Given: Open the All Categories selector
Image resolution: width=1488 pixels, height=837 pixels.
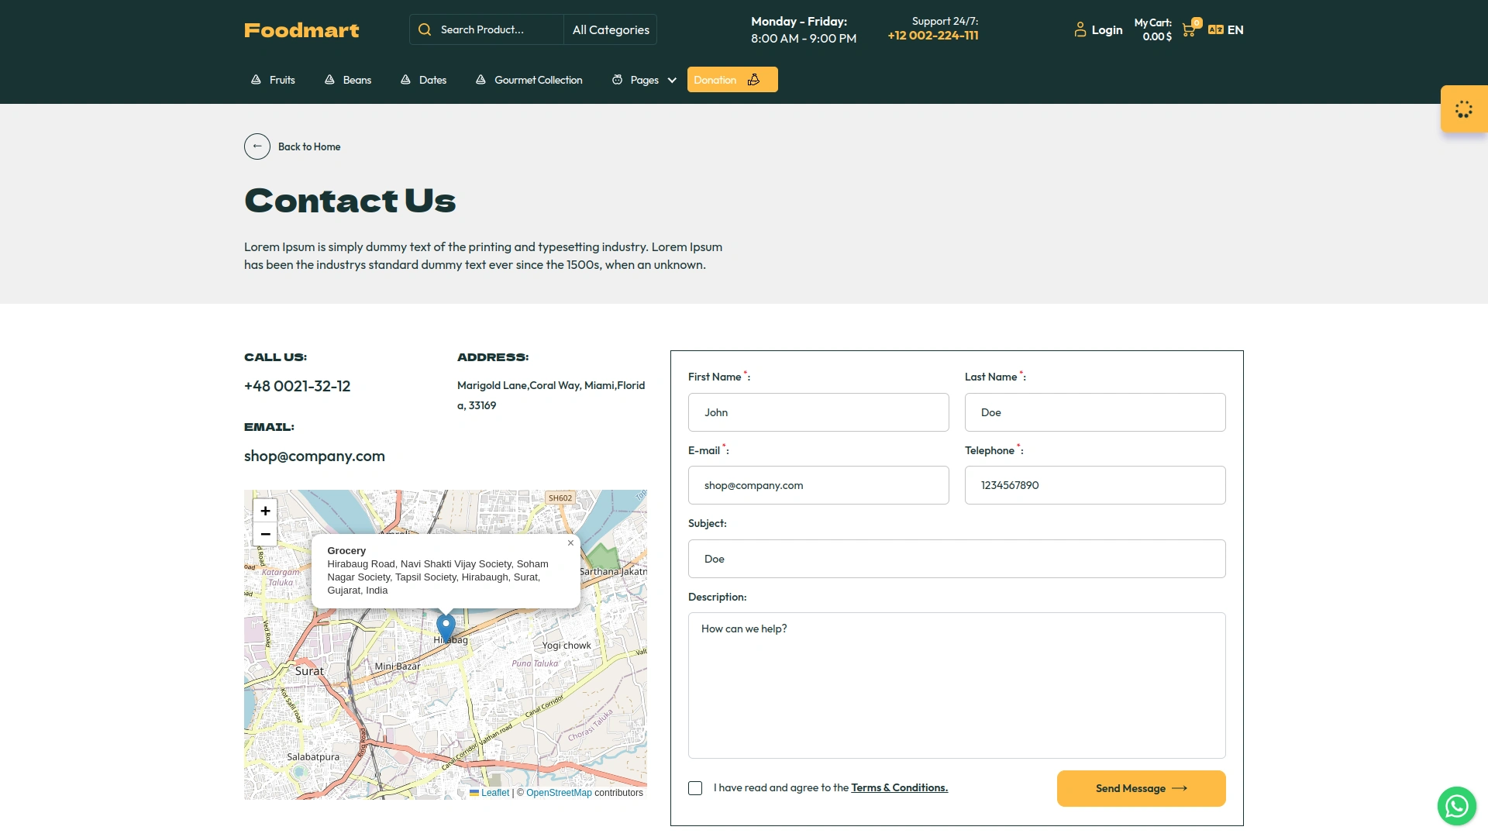Looking at the screenshot, I should point(610,29).
